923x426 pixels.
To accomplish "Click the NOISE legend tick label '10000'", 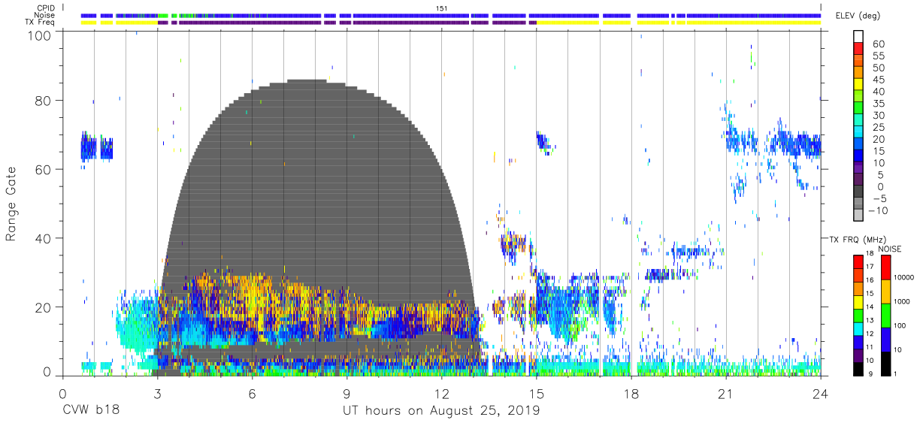I will pyautogui.click(x=905, y=278).
